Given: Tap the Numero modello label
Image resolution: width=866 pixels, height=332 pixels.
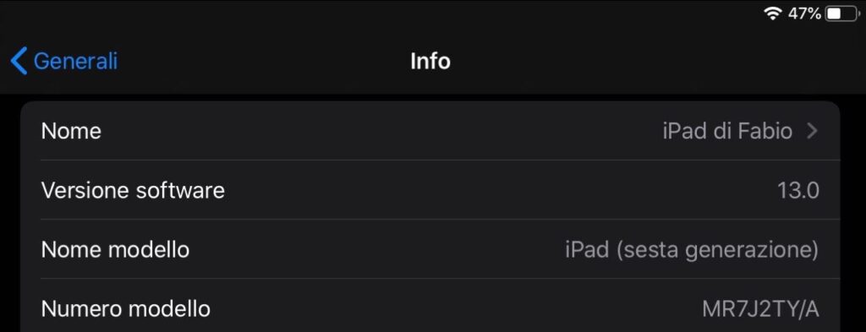Looking at the screenshot, I should click(126, 309).
